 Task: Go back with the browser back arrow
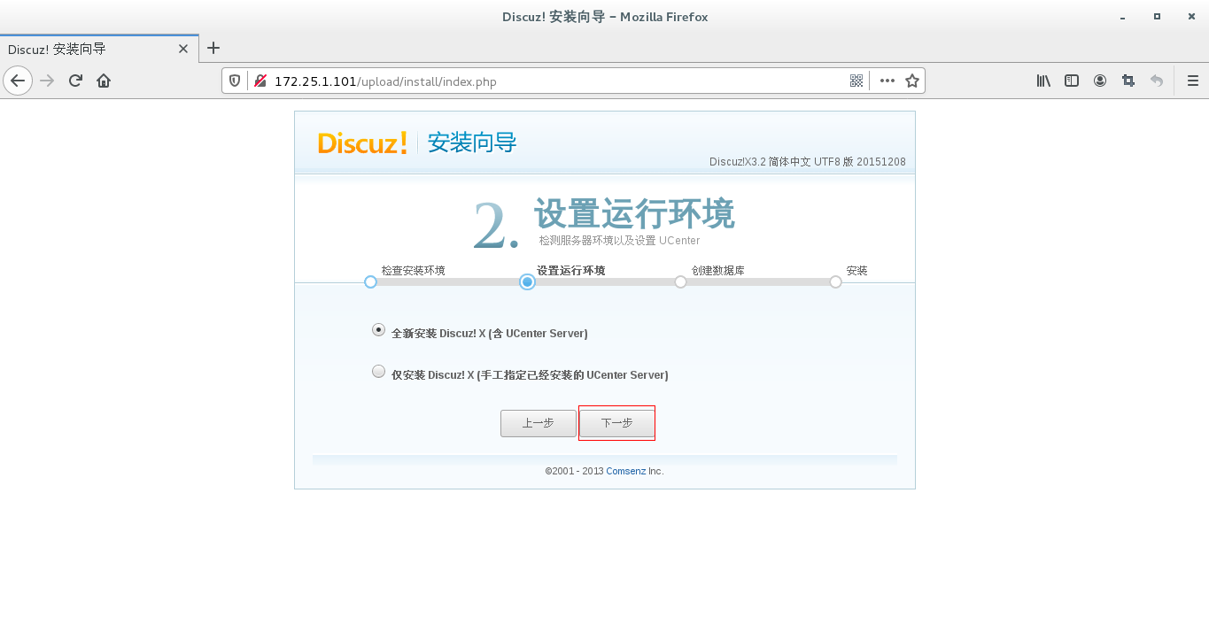coord(18,81)
